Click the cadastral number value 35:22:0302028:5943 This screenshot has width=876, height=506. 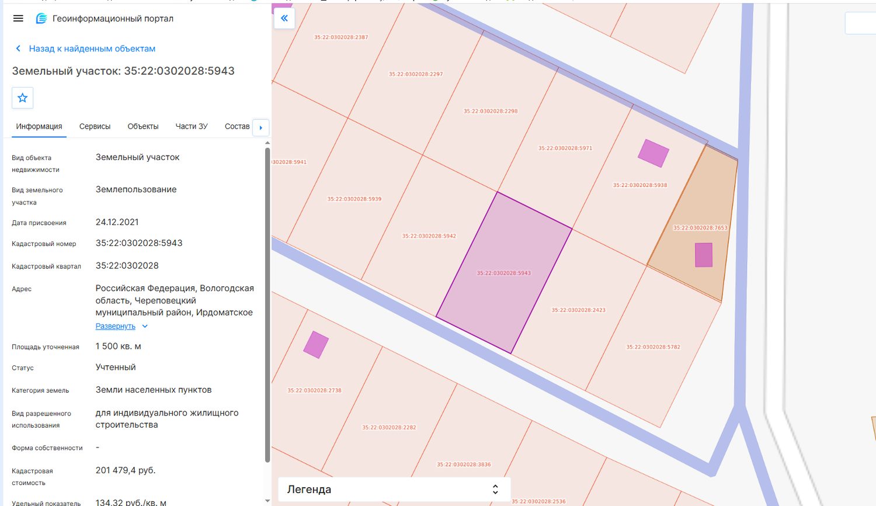coord(139,243)
